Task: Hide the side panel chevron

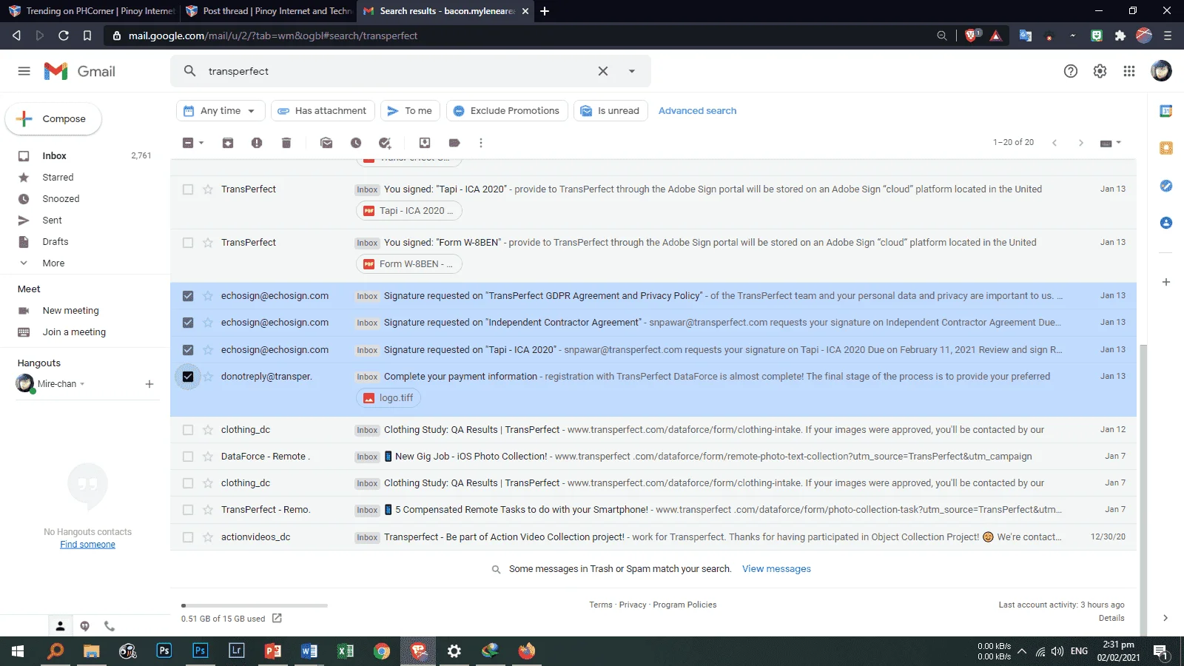Action: tap(1165, 618)
